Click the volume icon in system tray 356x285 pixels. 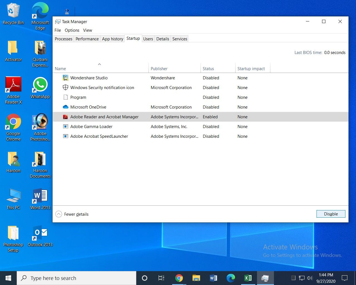point(310,278)
